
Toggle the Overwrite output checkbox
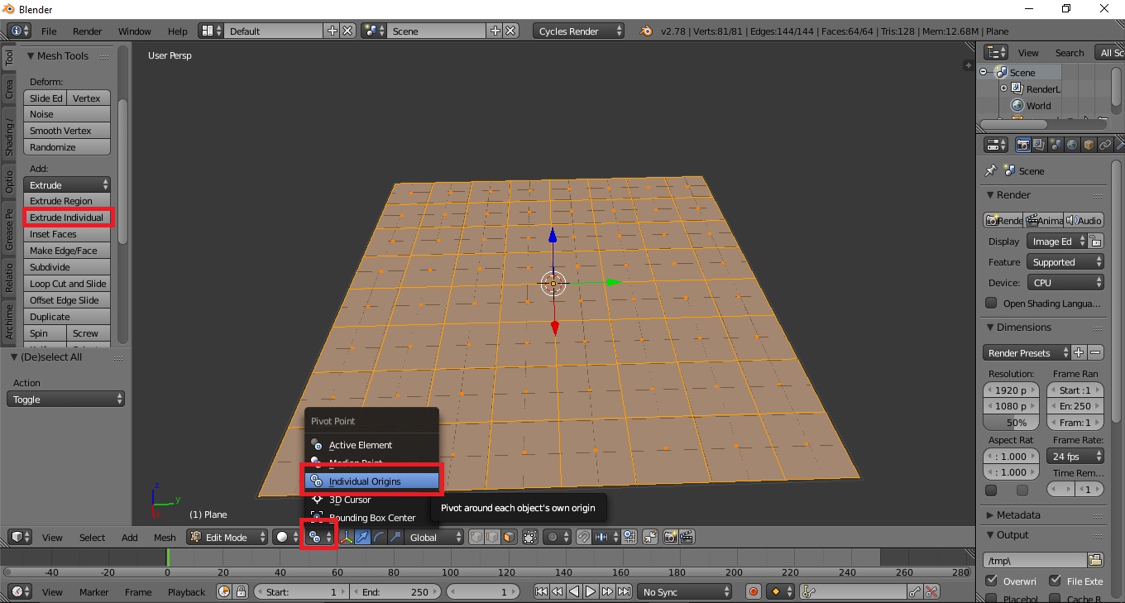991,581
